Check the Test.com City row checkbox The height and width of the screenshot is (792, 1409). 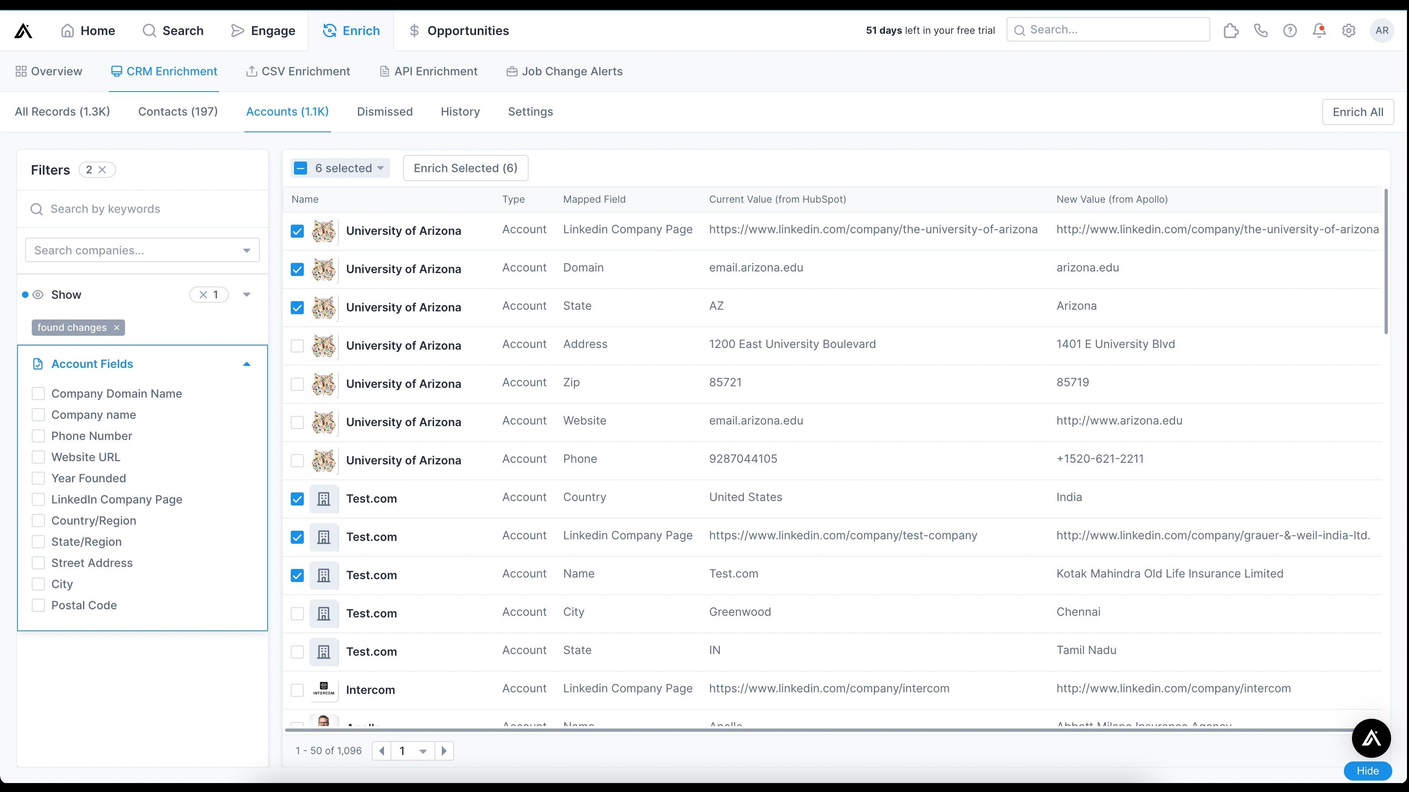(297, 613)
